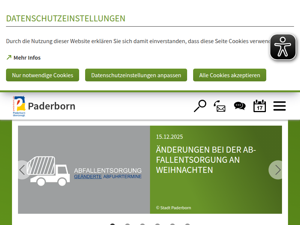
Task: Follow the Mehr Infos link
Action: click(27, 58)
